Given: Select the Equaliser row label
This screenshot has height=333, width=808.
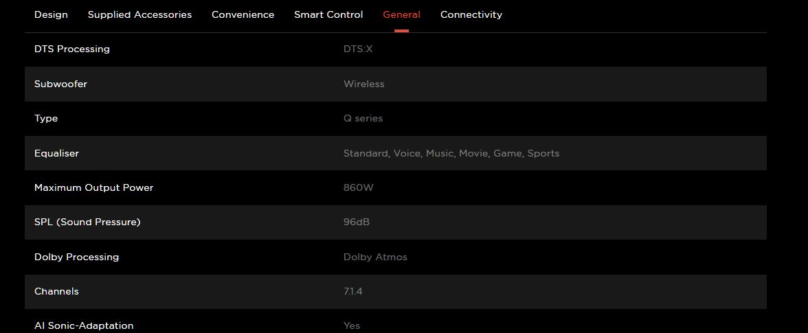Looking at the screenshot, I should click(56, 153).
